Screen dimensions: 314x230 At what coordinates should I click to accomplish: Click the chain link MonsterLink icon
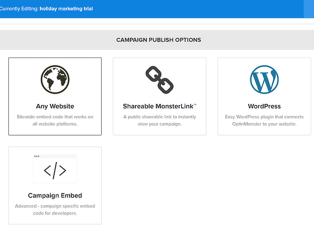click(x=160, y=80)
